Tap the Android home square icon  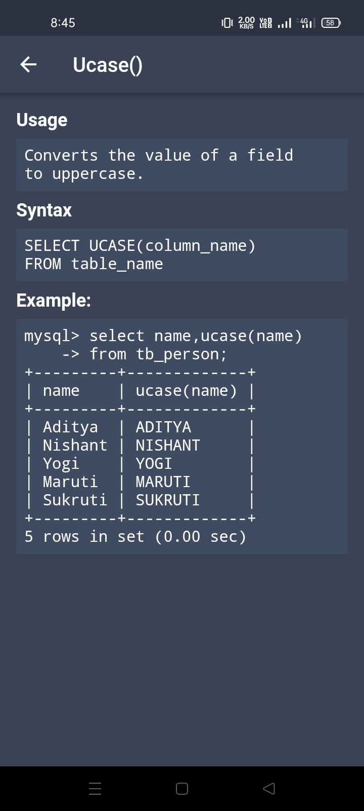click(x=182, y=788)
